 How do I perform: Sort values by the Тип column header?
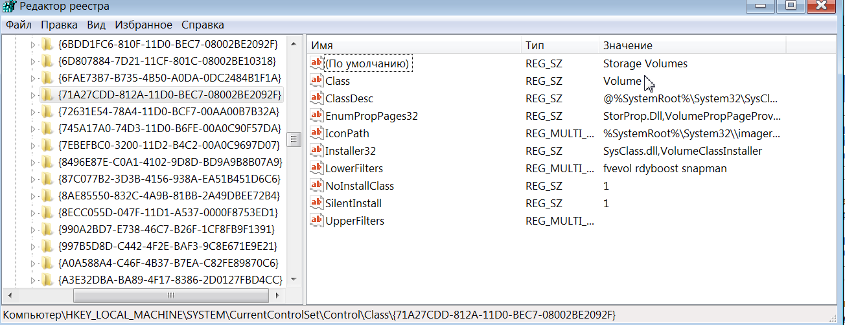pos(560,45)
